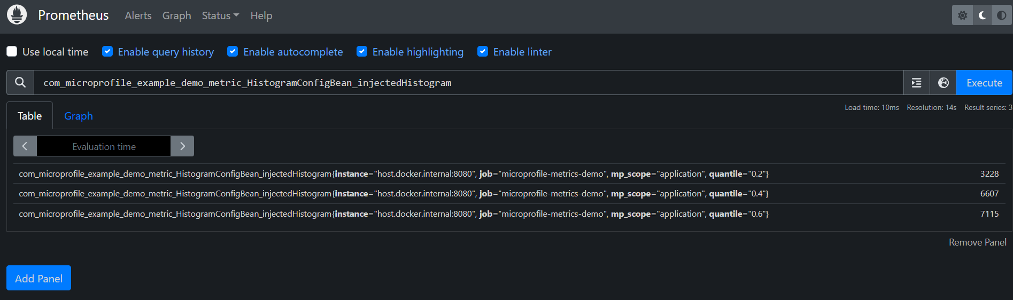
Task: Select the browser-preferred contrast theme icon
Action: [x=1001, y=15]
